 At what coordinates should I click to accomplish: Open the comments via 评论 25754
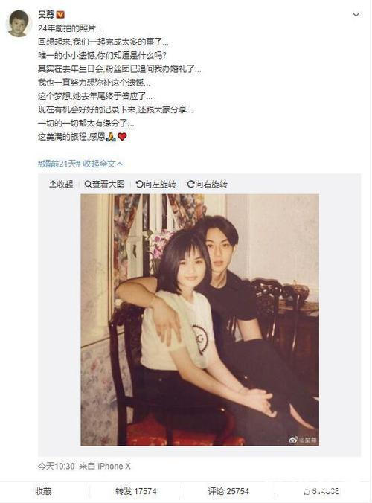(228, 491)
